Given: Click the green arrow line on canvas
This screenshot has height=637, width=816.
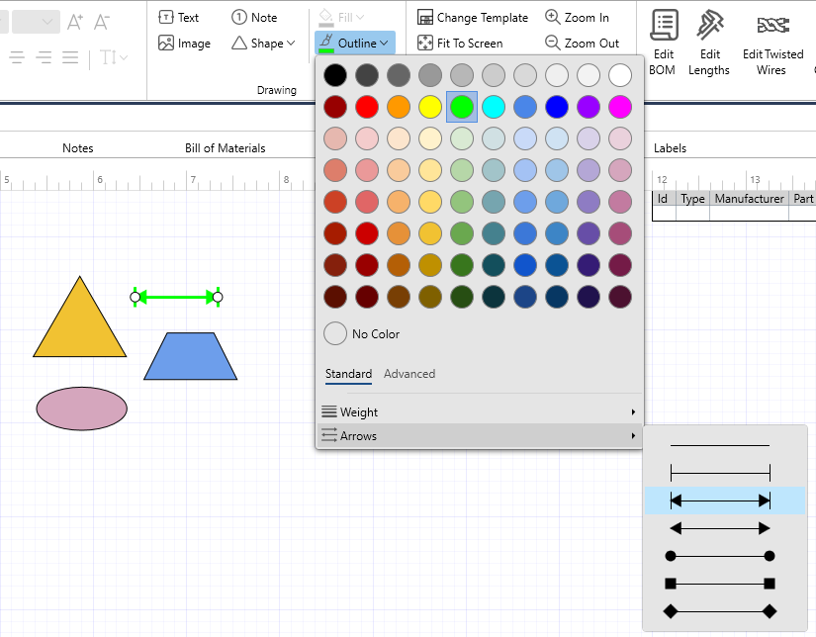Looking at the screenshot, I should click(x=176, y=297).
